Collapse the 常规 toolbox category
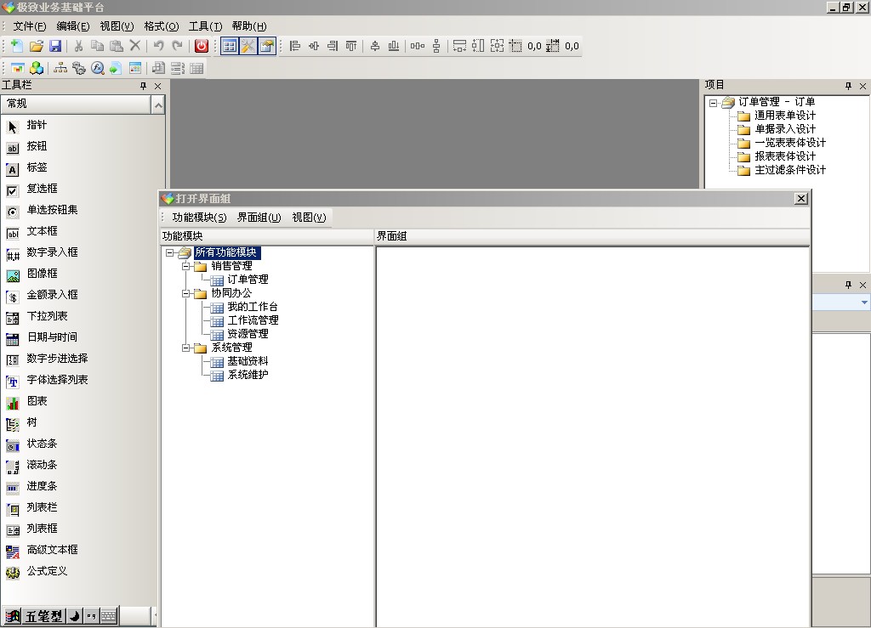 (x=157, y=104)
